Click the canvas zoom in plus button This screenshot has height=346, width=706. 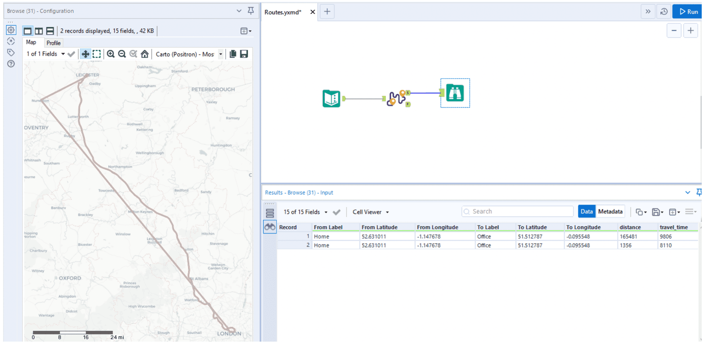coord(690,31)
